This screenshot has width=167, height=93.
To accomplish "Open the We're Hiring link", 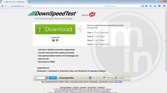I will pos(92,87).
